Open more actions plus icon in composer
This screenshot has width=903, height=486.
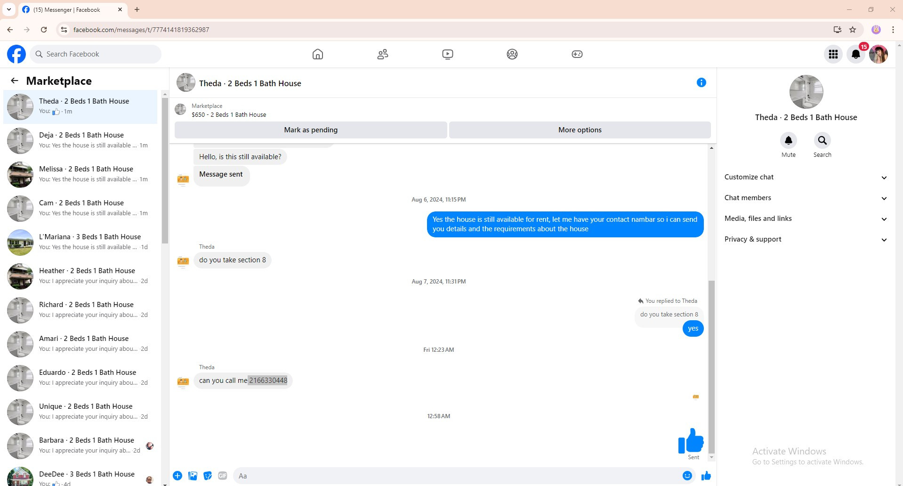click(x=177, y=476)
